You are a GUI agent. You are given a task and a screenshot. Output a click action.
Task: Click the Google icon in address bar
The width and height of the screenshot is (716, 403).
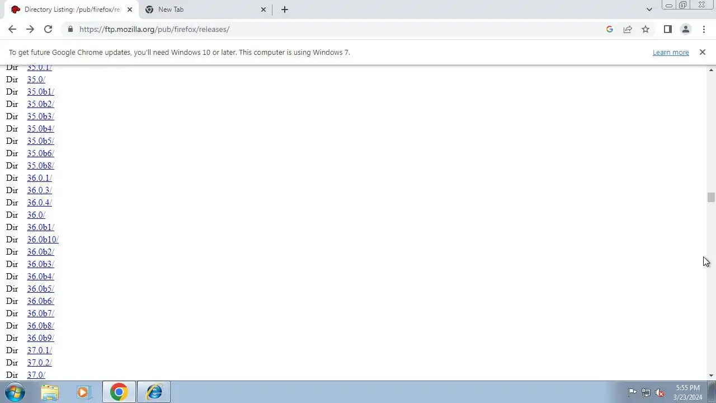tap(610, 29)
